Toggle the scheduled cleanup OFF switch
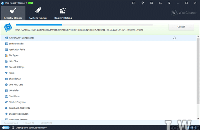Screen dimensions: 200x130 6,127
